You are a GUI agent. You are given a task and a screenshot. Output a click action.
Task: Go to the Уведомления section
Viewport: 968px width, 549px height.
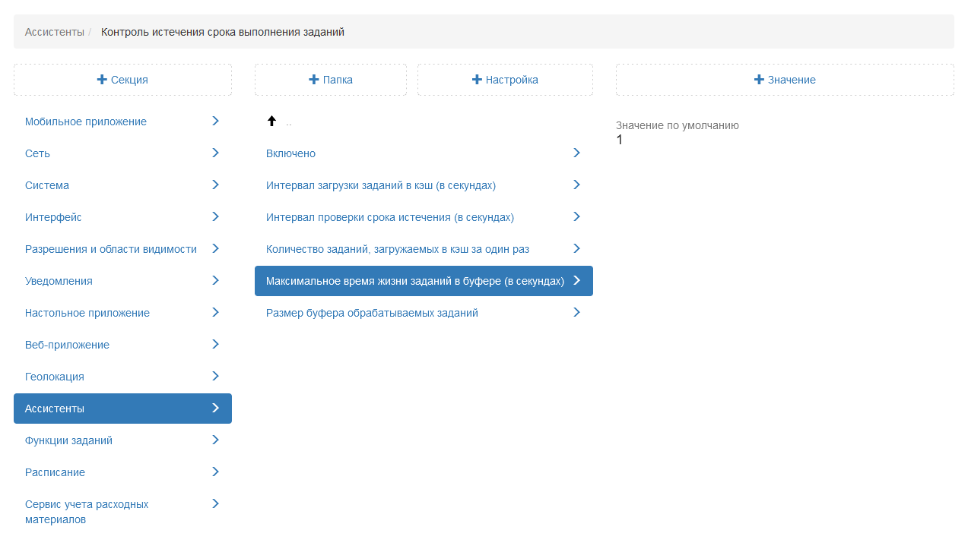(59, 281)
